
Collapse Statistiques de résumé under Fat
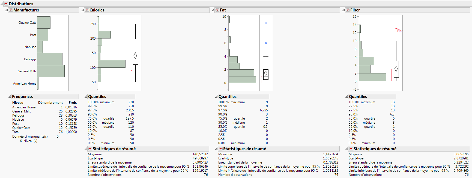point(216,149)
